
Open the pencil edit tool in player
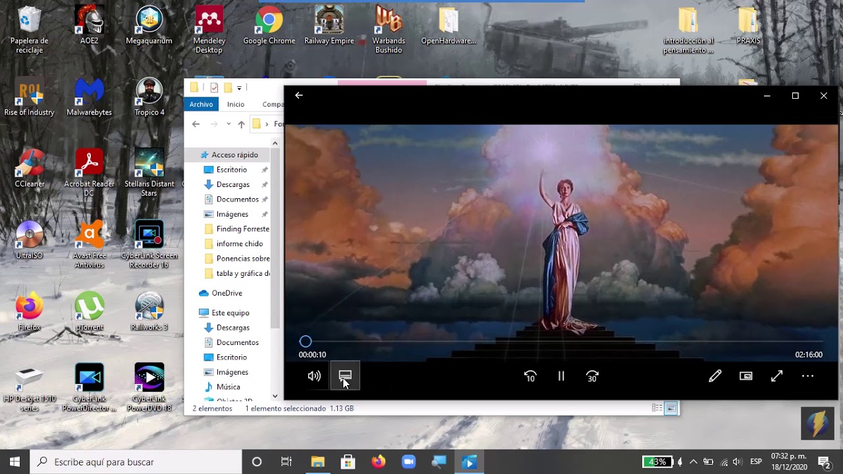(715, 376)
